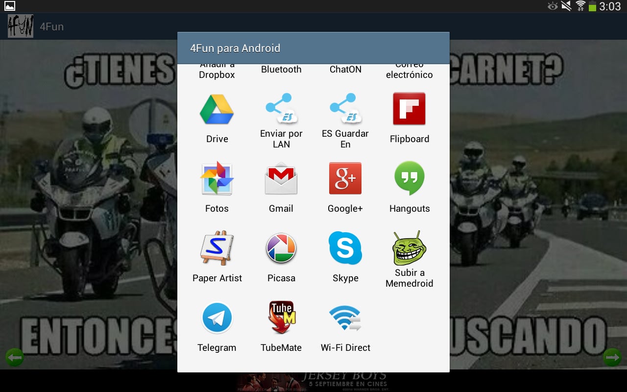Share using Telegram icon

coord(217,318)
